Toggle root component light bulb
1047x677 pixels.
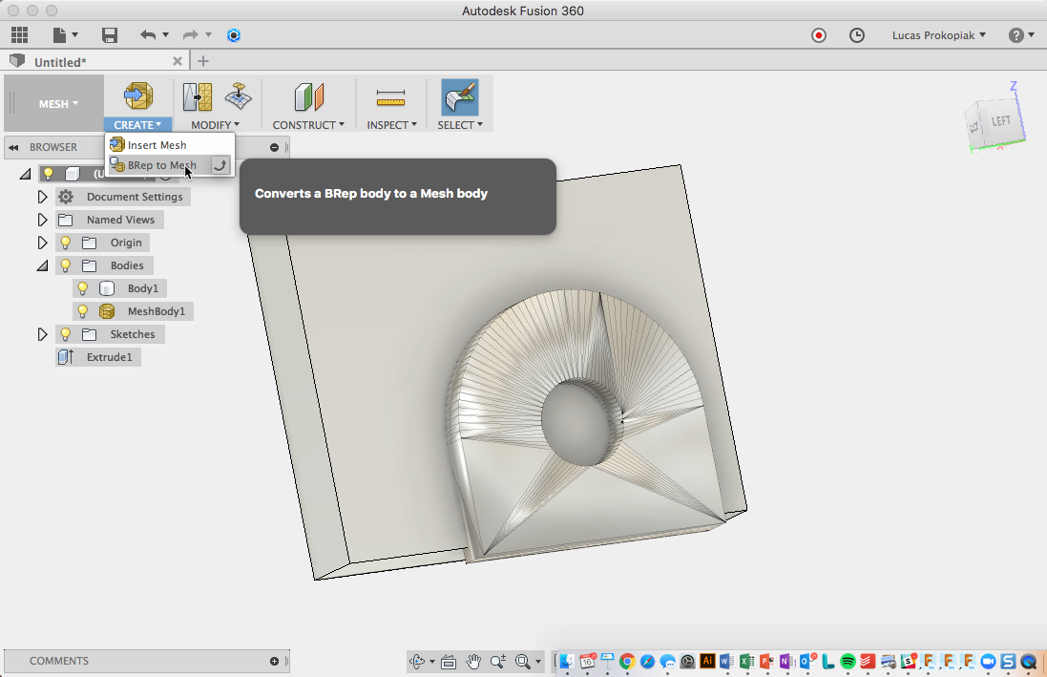pyautogui.click(x=48, y=174)
